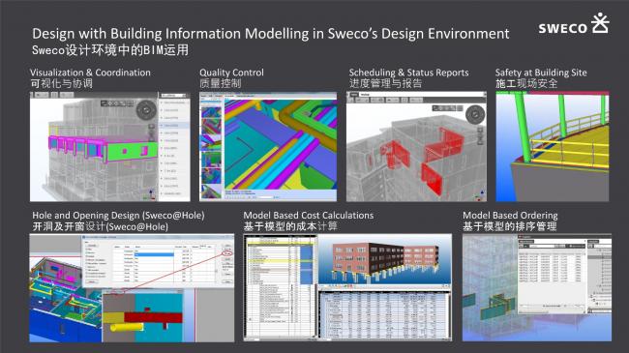The height and width of the screenshot is (353, 629).
Task: Tick the last checkbox in Sweco@Hole dialog list
Action: (87, 277)
